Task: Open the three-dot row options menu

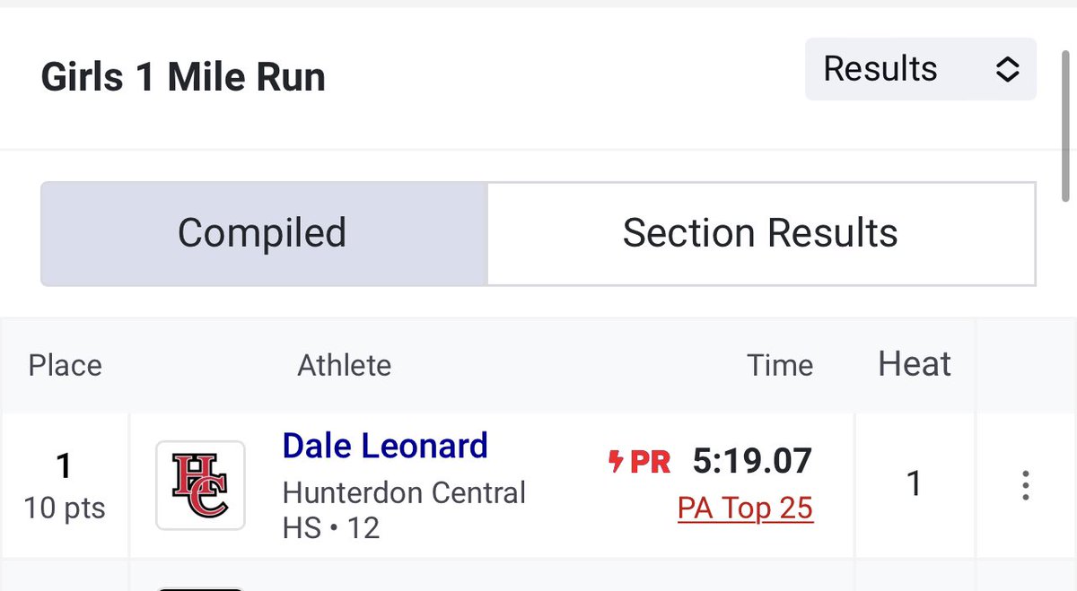Action: pos(1025,485)
